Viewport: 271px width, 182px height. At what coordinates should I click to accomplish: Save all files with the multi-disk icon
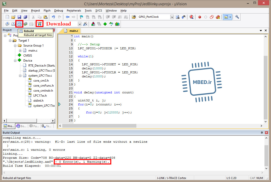coord(25,17)
